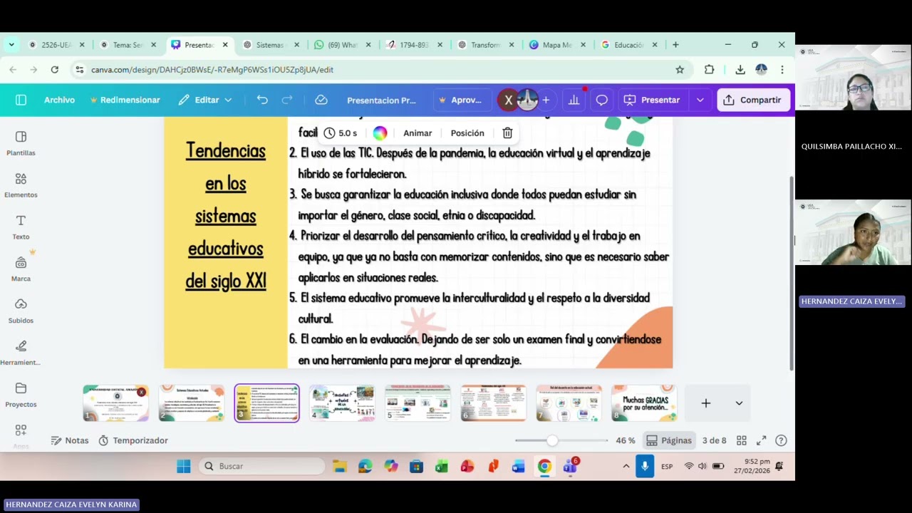Open the Temporizador timer
The image size is (912, 513).
[x=133, y=440]
